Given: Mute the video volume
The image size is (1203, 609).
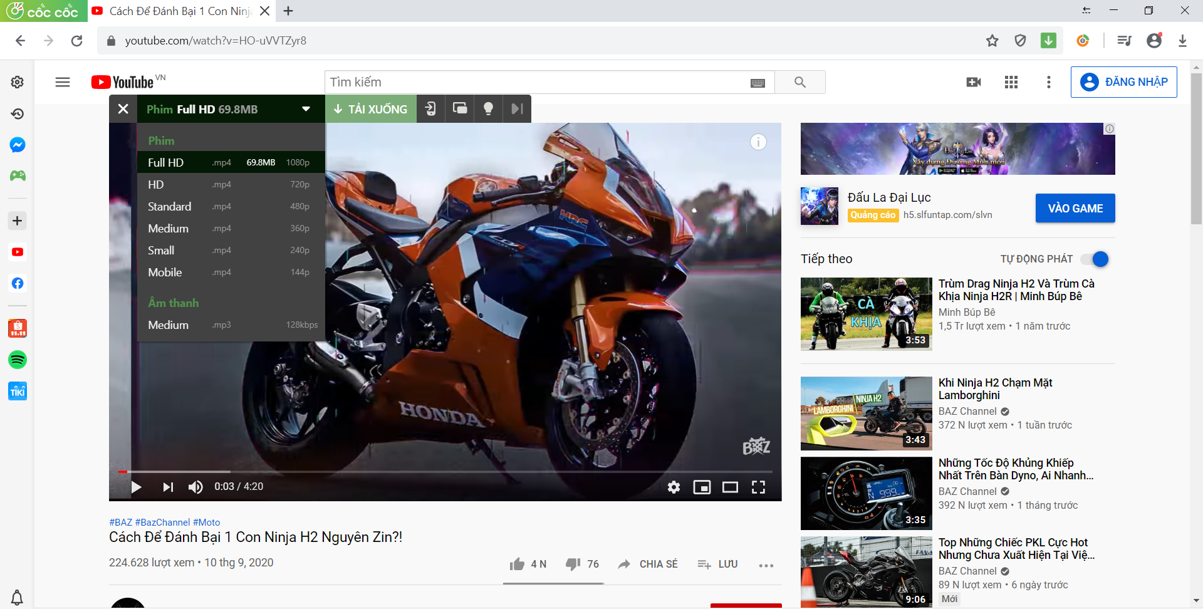Looking at the screenshot, I should tap(195, 487).
